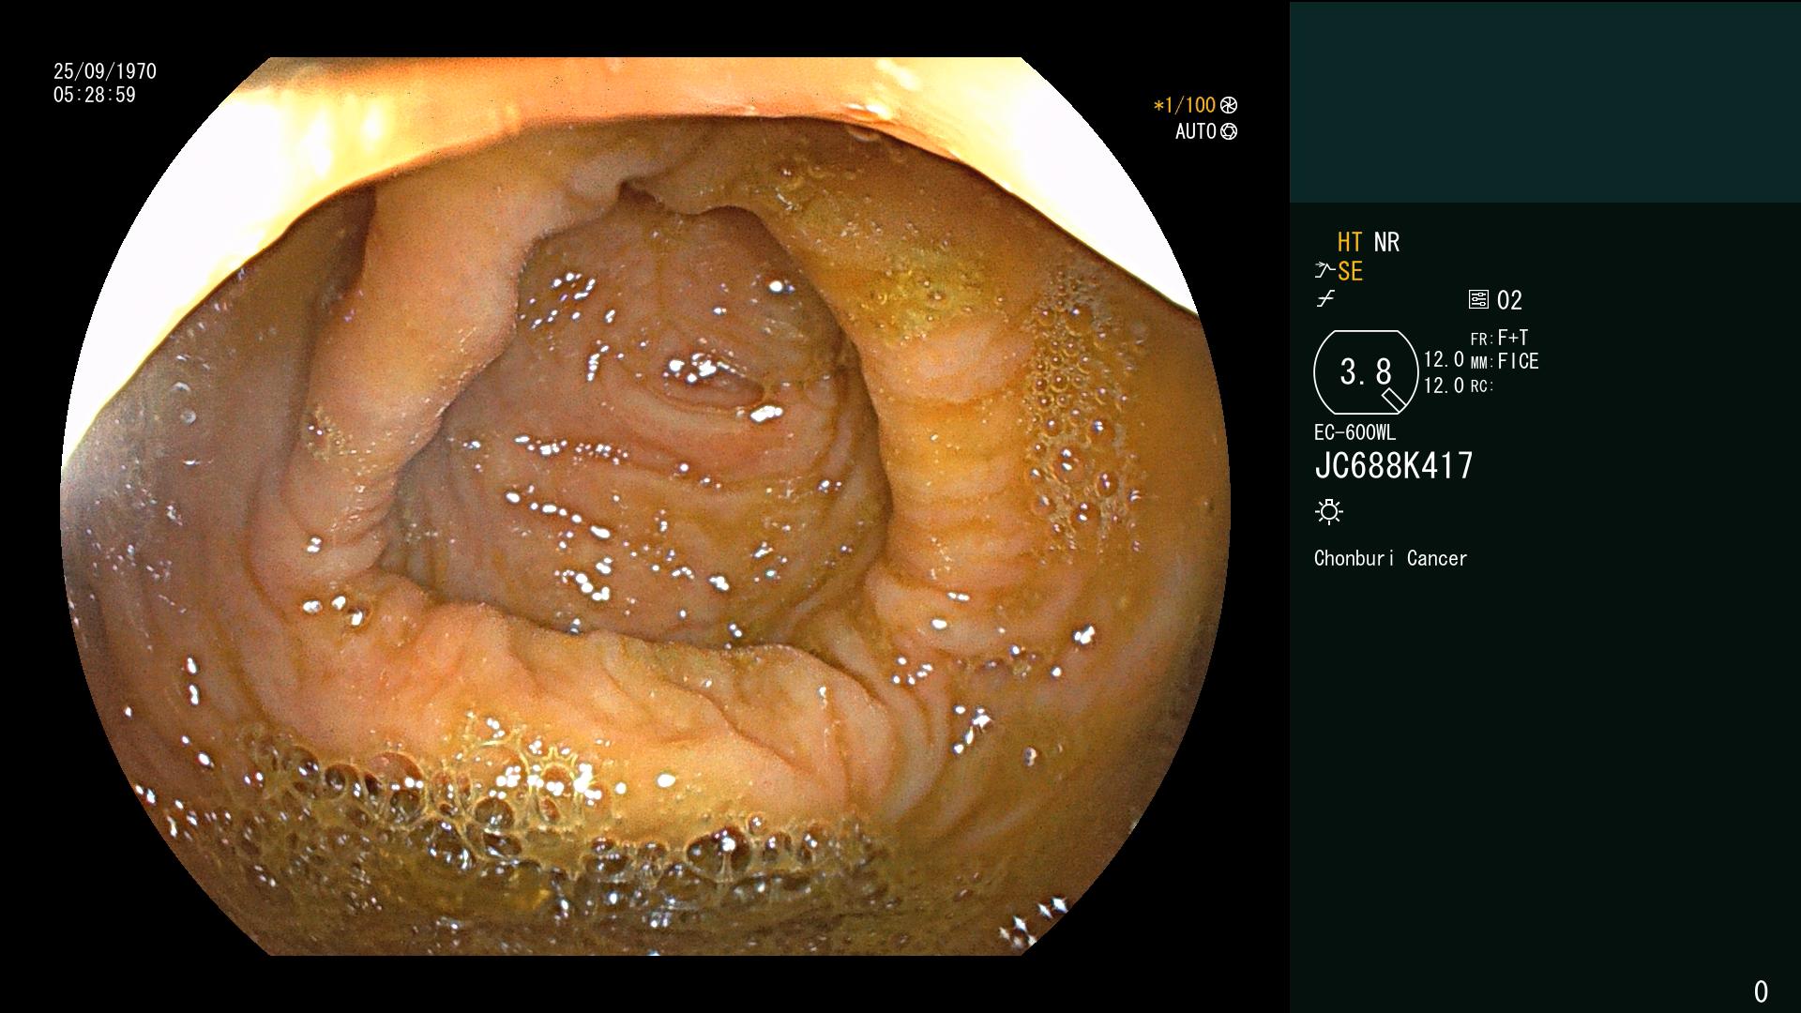Click the settings sliders icon beside 02
The width and height of the screenshot is (1801, 1013).
[1478, 299]
